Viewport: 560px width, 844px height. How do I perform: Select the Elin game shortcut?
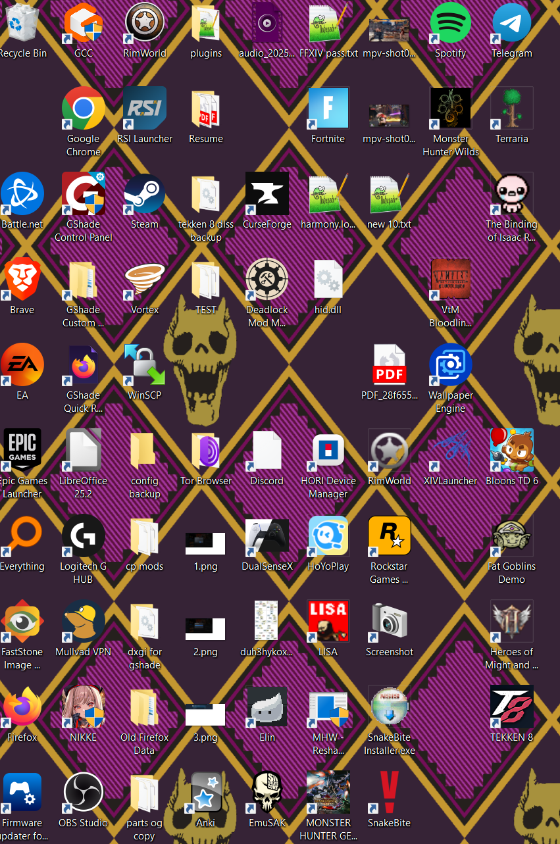pyautogui.click(x=267, y=707)
